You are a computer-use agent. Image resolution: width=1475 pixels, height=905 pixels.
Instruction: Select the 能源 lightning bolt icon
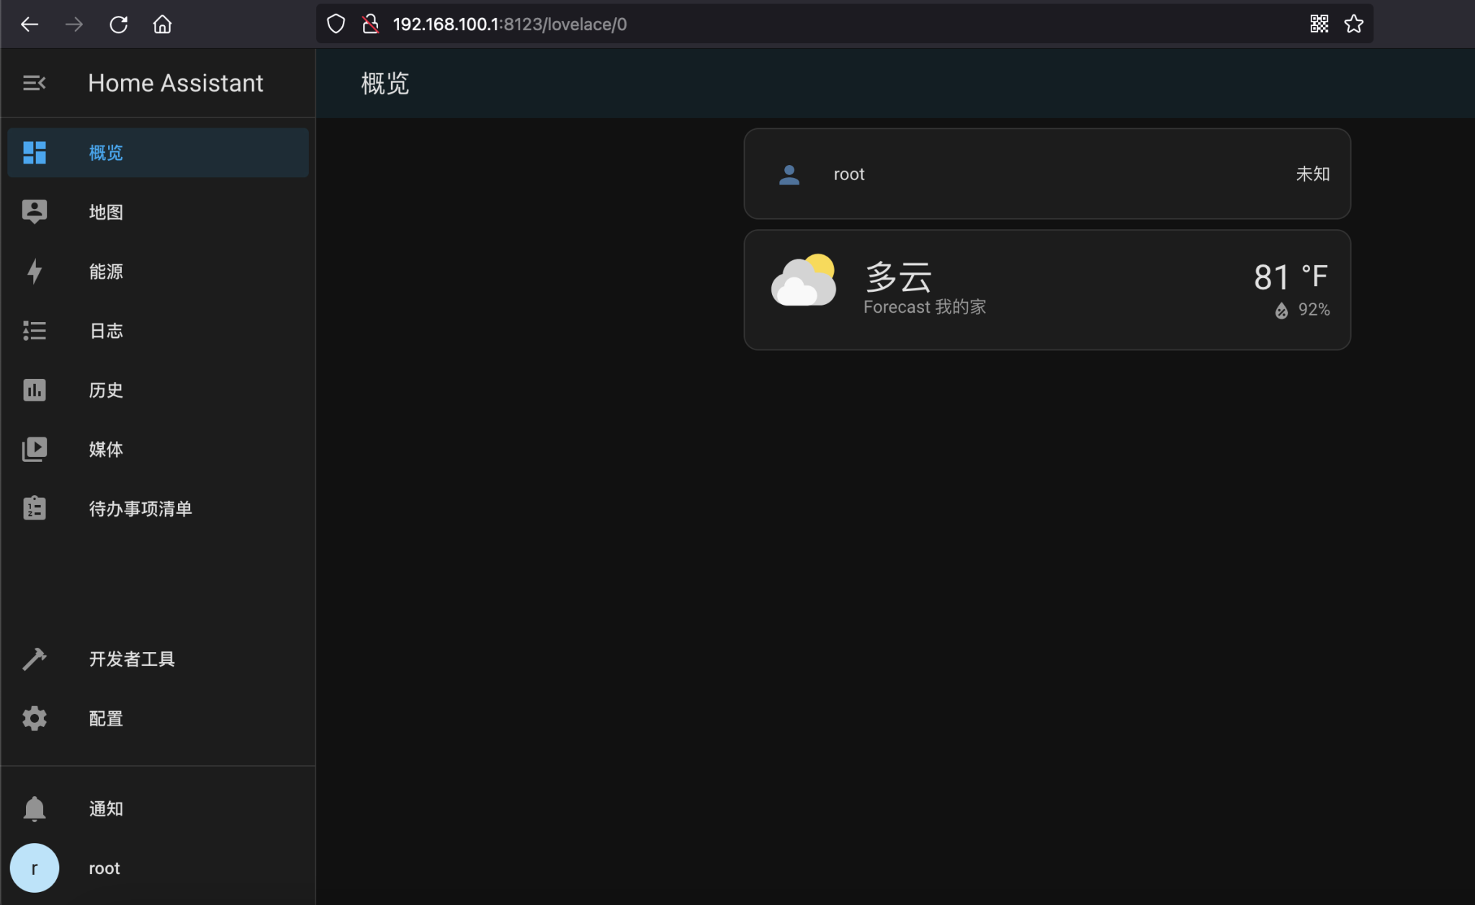point(35,271)
